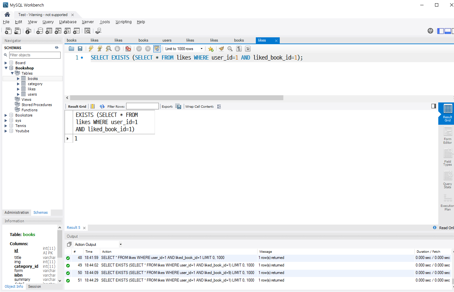Open the Limit to 1000 rows dropdown
454x292 pixels.
[201, 49]
